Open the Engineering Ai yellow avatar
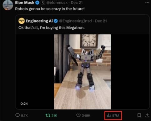Screen dimensions: 151x121 coord(22,21)
